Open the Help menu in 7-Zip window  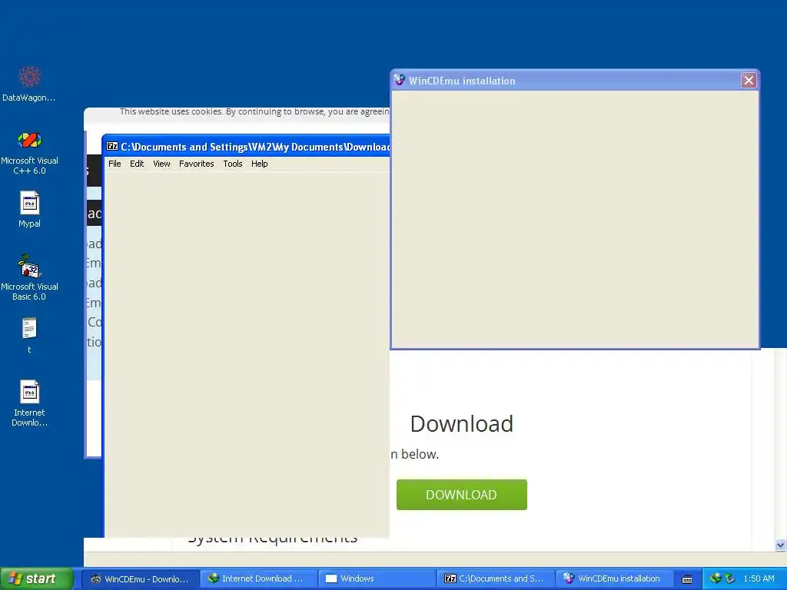click(x=260, y=164)
